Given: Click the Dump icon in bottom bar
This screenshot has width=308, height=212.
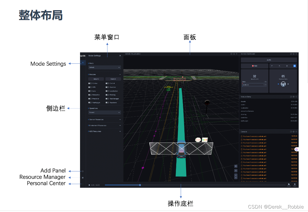Looking at the screenshot, I should (x=289, y=185).
